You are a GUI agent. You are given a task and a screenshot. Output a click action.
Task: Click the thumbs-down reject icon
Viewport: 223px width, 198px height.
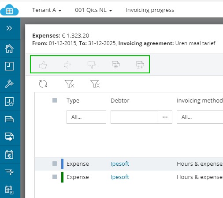[x=92, y=65]
